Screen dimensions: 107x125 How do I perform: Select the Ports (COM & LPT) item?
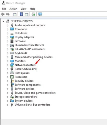point(26,69)
